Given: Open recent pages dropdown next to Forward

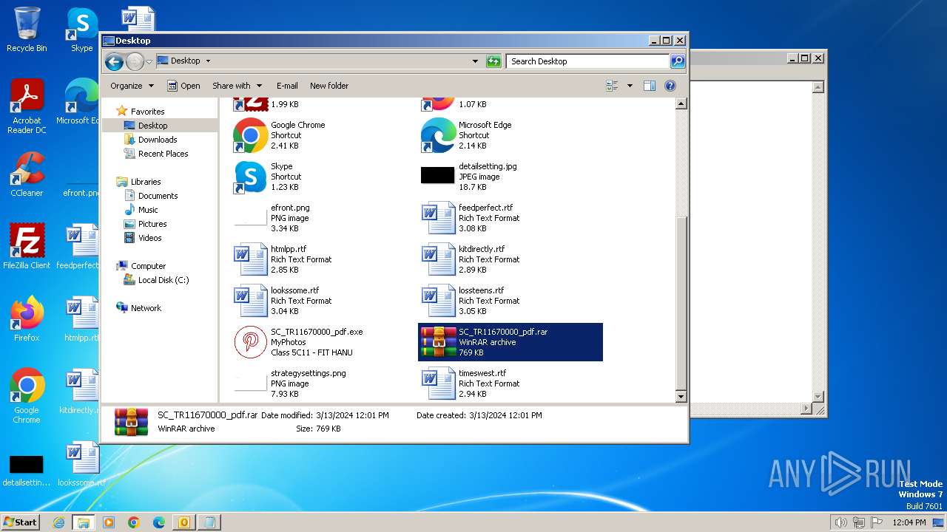Looking at the screenshot, I should 149,61.
